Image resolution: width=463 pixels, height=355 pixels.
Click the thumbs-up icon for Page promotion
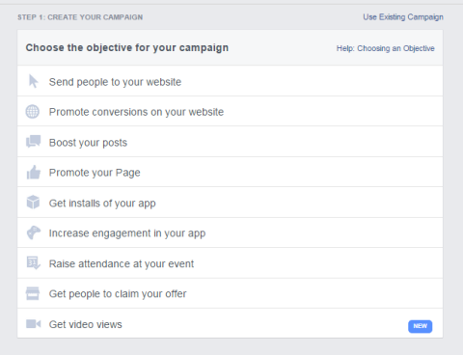(x=34, y=172)
